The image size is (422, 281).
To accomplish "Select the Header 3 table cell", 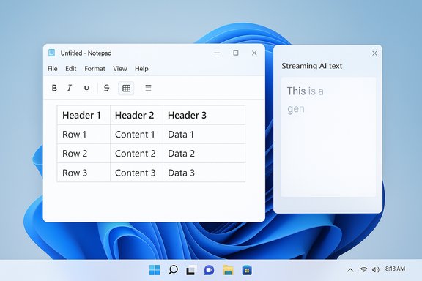I will [x=204, y=115].
